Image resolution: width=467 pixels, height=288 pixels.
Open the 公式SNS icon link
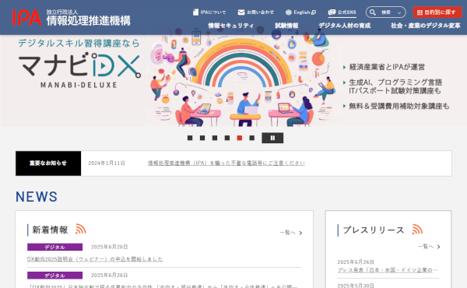(332, 12)
